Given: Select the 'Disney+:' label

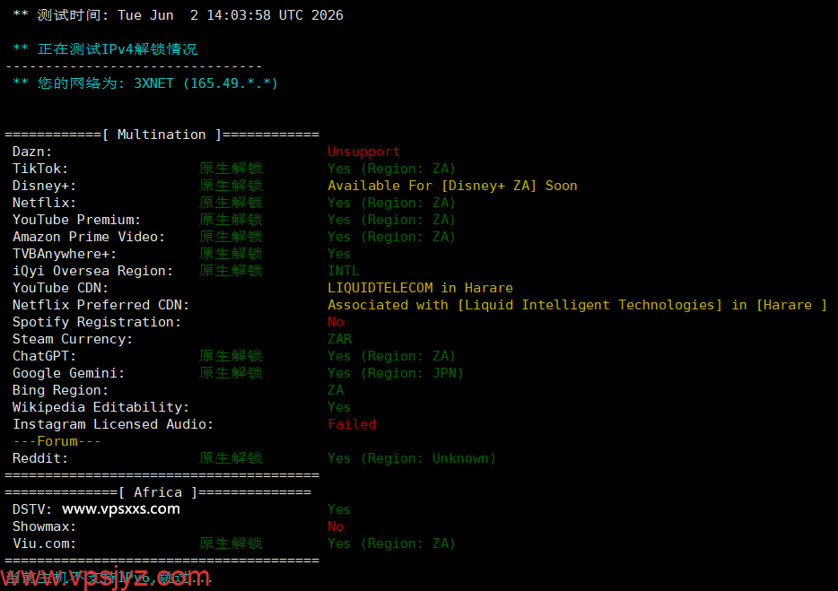Looking at the screenshot, I should click(44, 186).
